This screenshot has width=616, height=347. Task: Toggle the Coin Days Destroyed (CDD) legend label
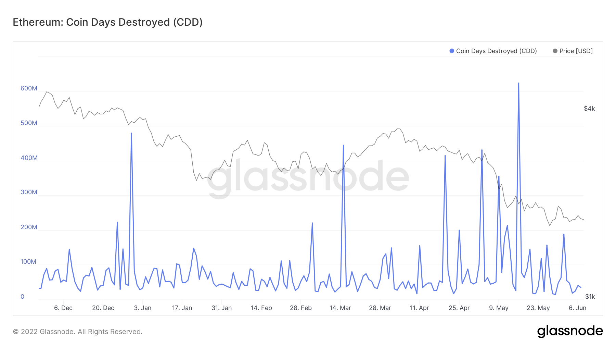tap(496, 51)
